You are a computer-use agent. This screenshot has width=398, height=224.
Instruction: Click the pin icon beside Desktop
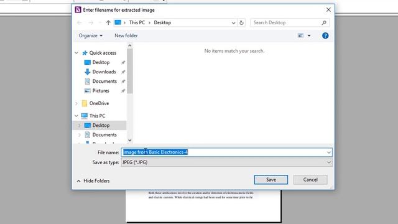[123, 62]
